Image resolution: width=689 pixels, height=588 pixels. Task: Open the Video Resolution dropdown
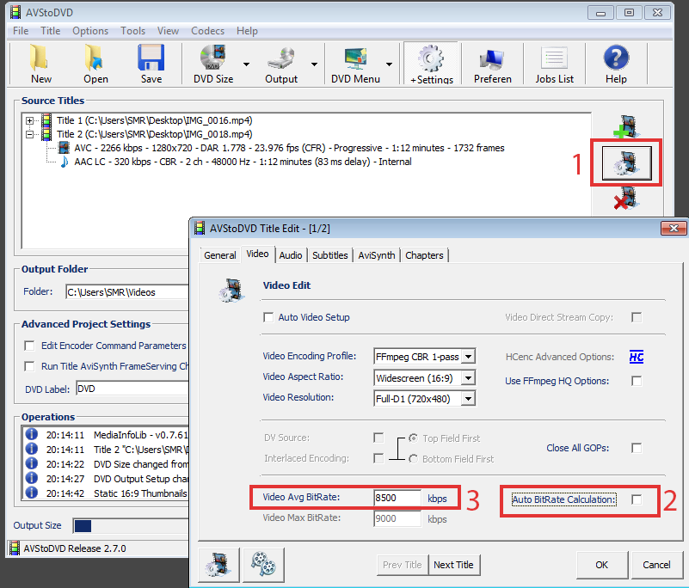[x=469, y=399]
